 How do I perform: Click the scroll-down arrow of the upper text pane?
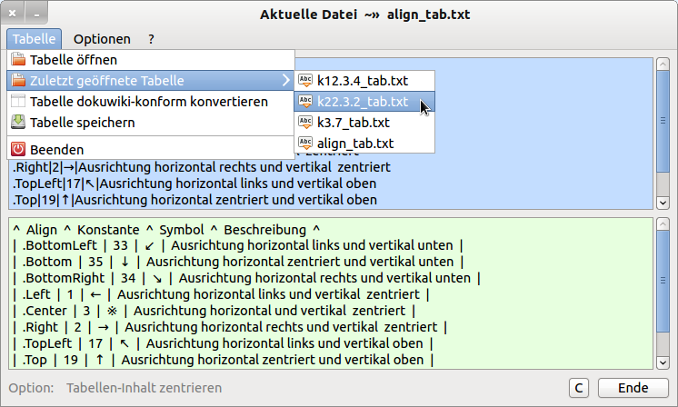pyautogui.click(x=663, y=203)
